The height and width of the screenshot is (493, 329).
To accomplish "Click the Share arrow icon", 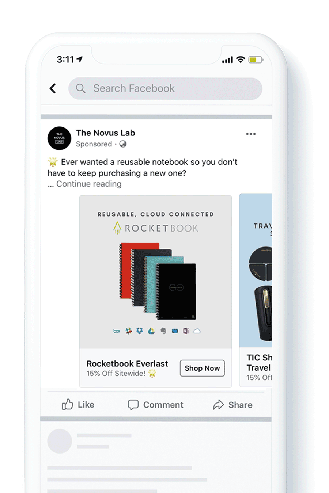I will tap(218, 405).
